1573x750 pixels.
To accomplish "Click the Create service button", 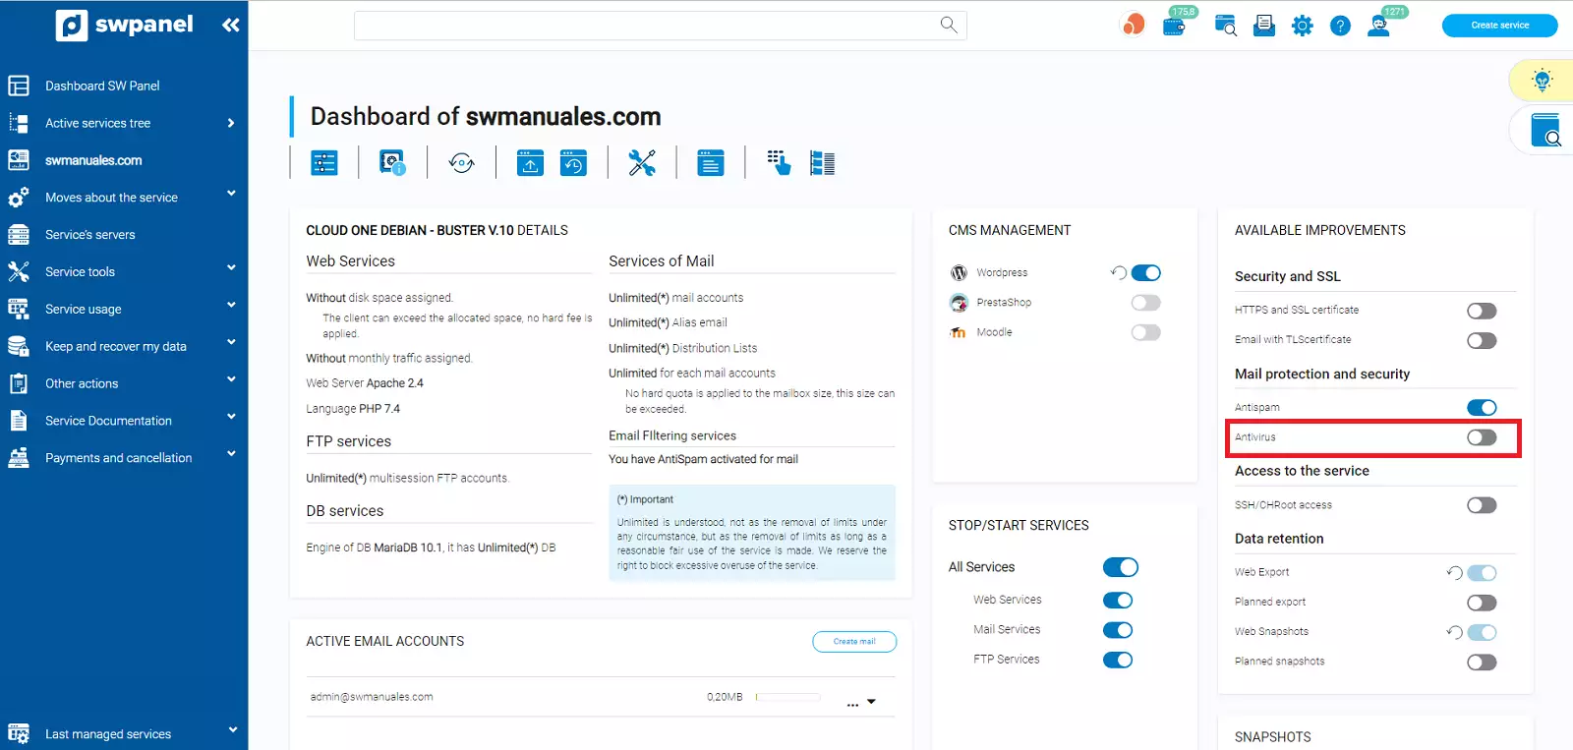I will (1499, 26).
